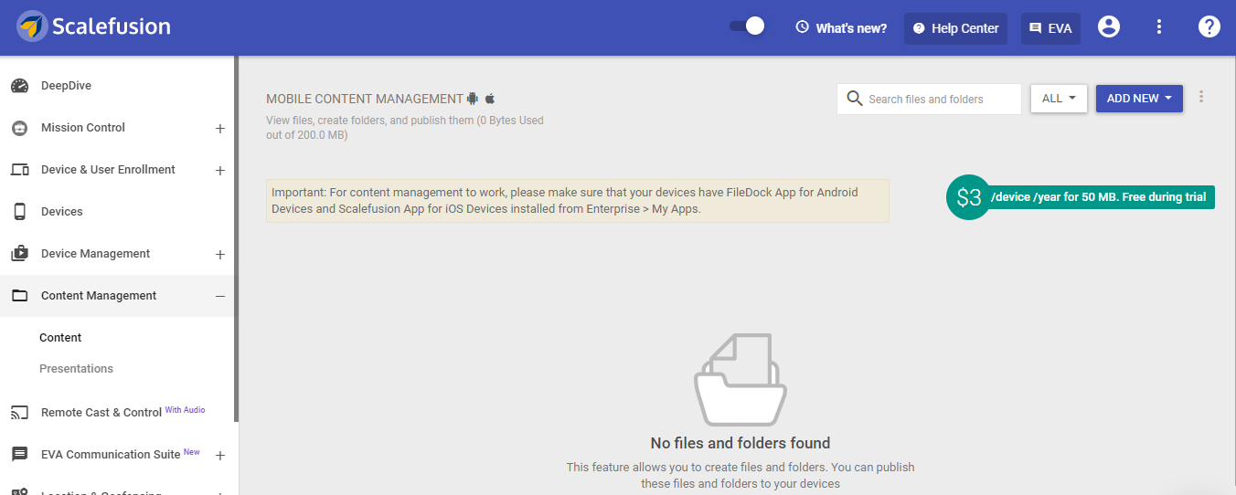Collapse the Content Management section
This screenshot has height=495, width=1236.
[219, 296]
